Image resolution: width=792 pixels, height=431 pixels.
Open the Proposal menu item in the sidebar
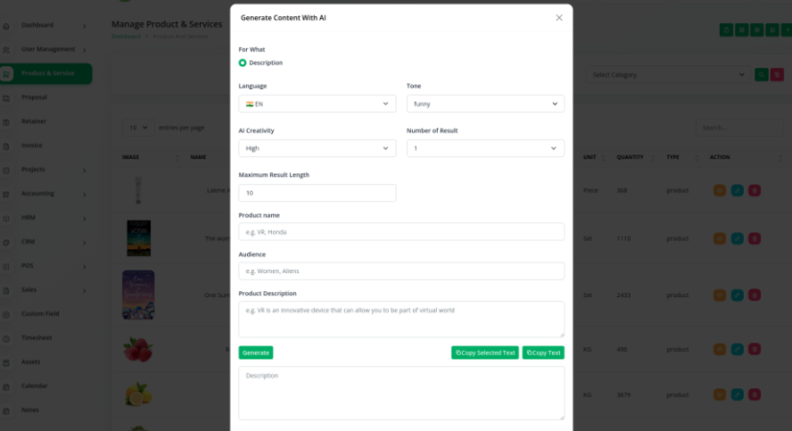pyautogui.click(x=36, y=97)
